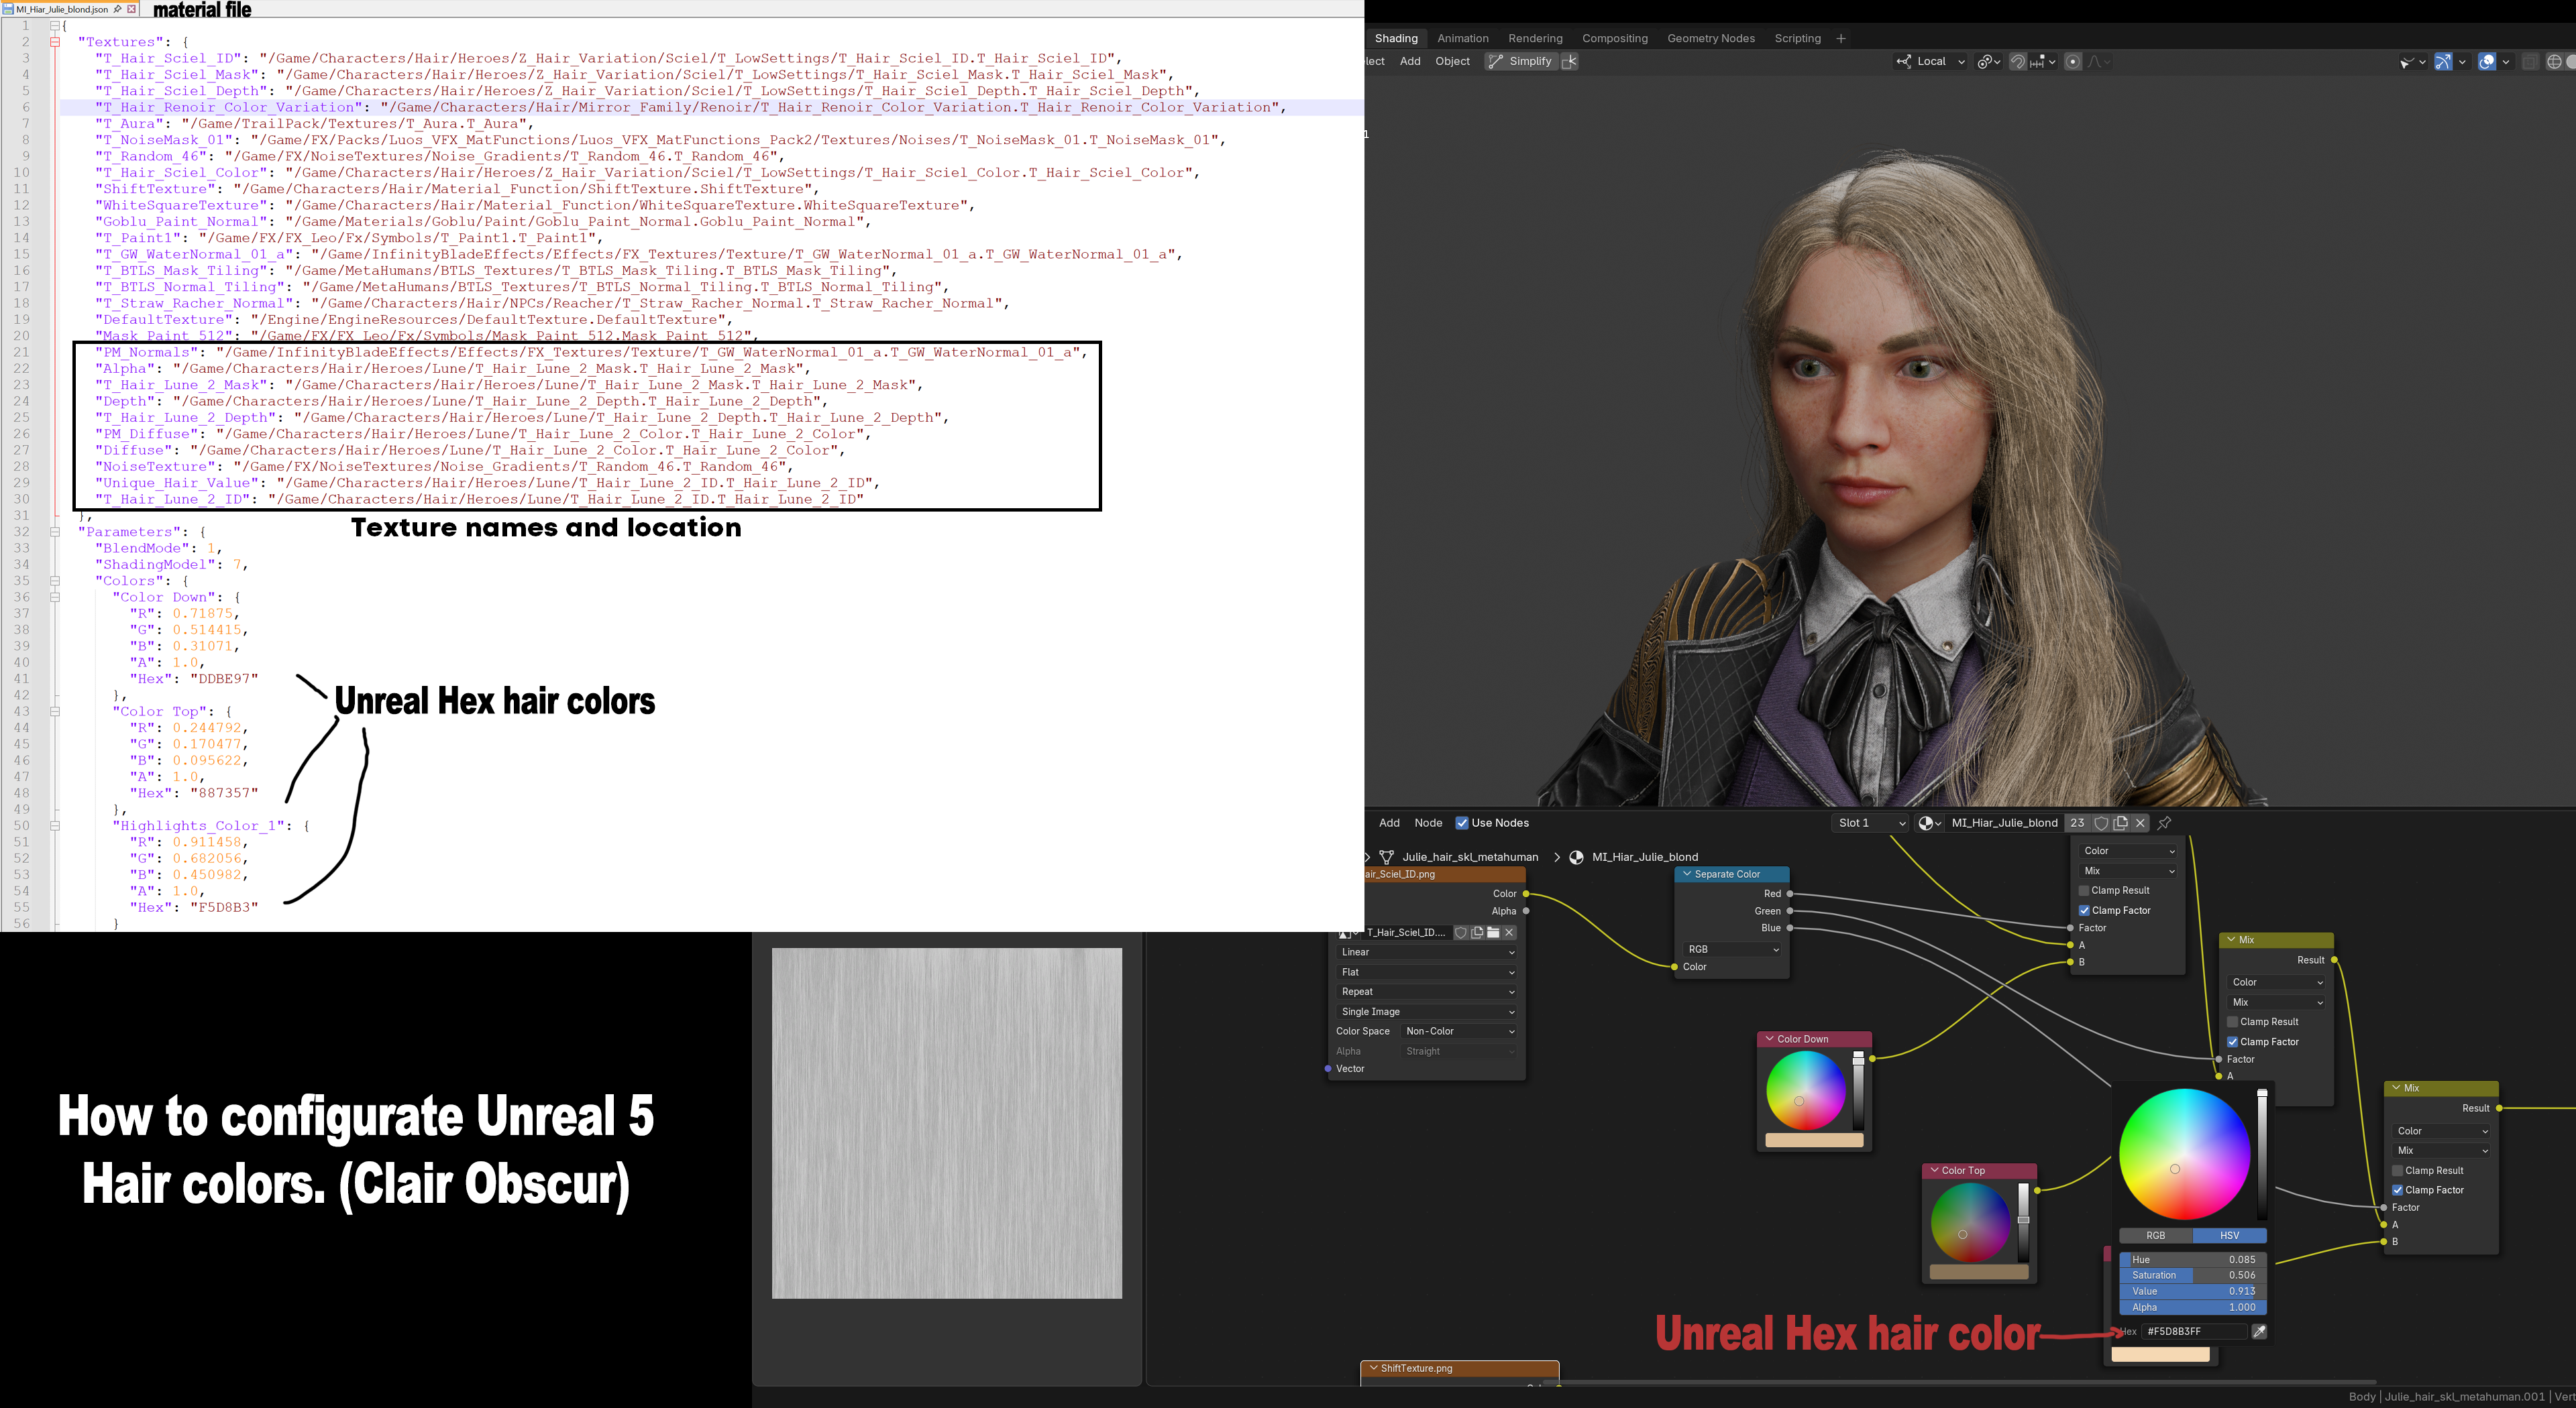Click the fake user shield on T_Hair_Sciel_ID image
Viewport: 2576px width, 1408px height.
(1461, 933)
